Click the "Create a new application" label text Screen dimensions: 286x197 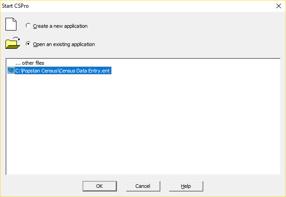click(x=60, y=26)
